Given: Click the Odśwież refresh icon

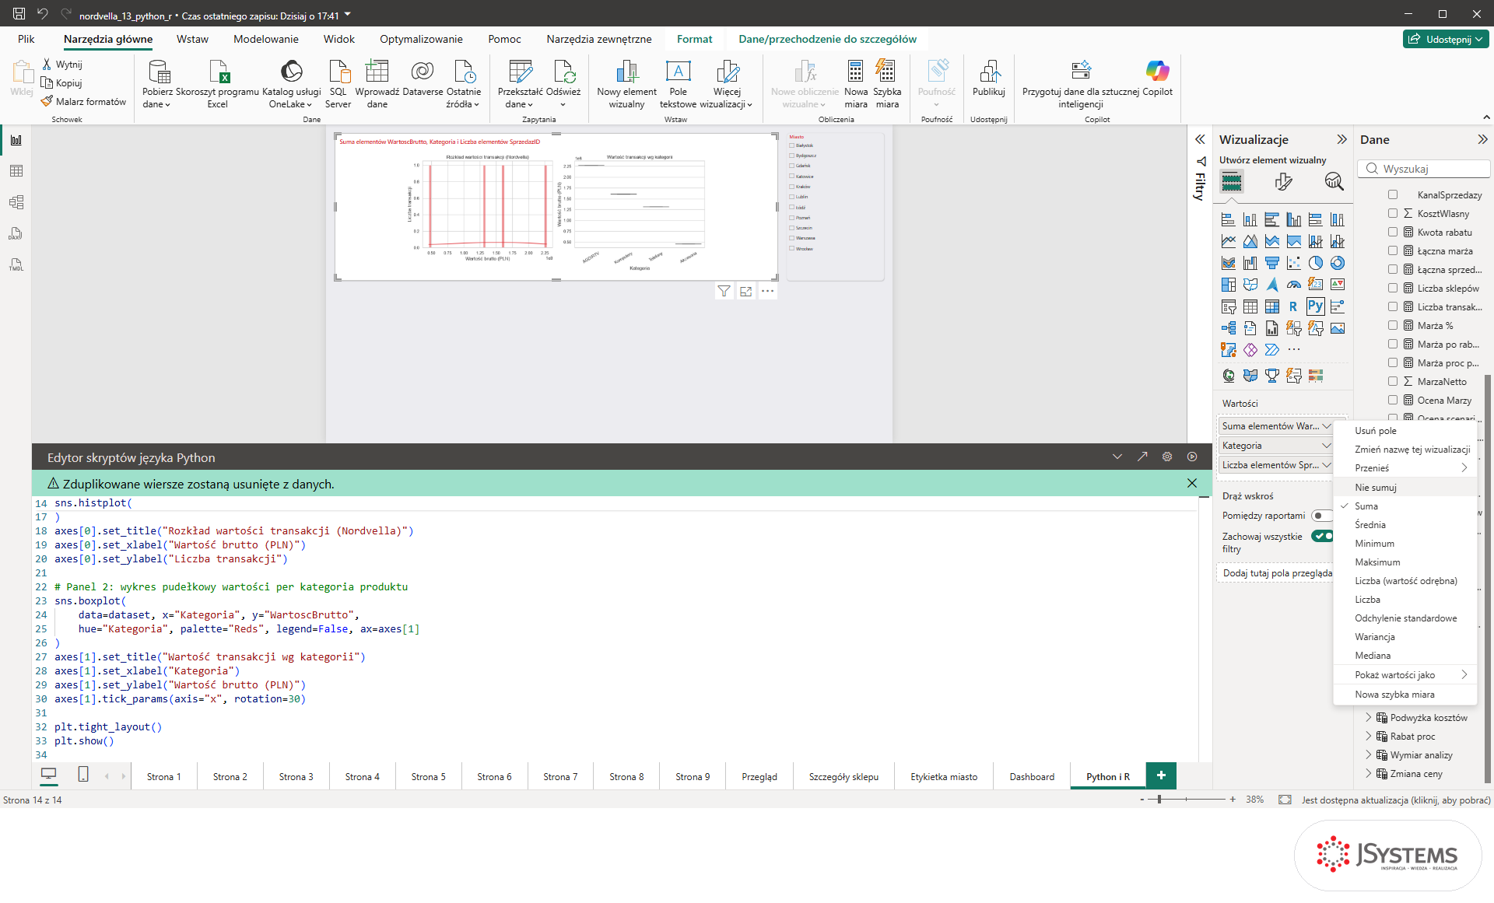Looking at the screenshot, I should 563,84.
